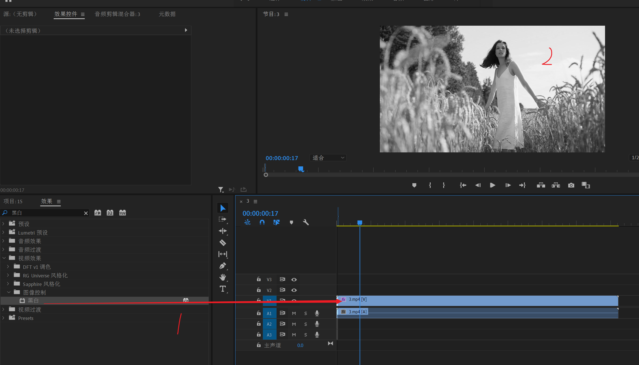
Task: Mute the A1 audio track
Action: click(294, 313)
